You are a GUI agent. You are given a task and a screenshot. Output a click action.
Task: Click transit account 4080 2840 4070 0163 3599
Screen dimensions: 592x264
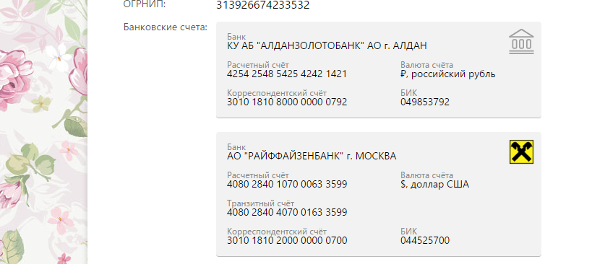click(287, 212)
